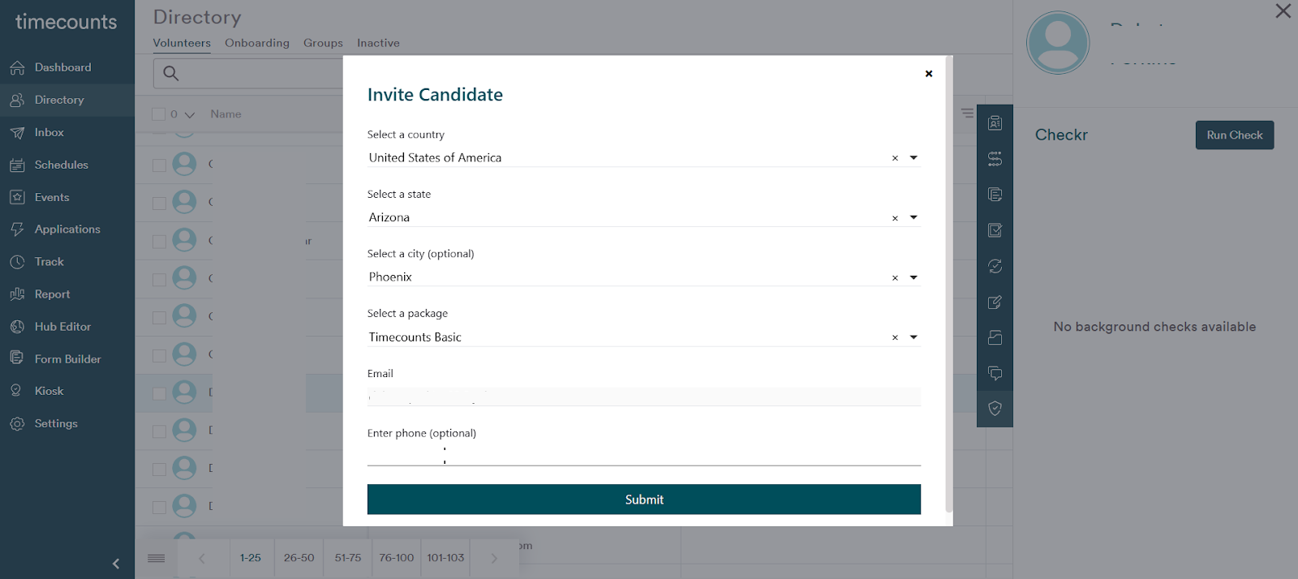
Task: Go to page range 51-75
Action: click(348, 558)
